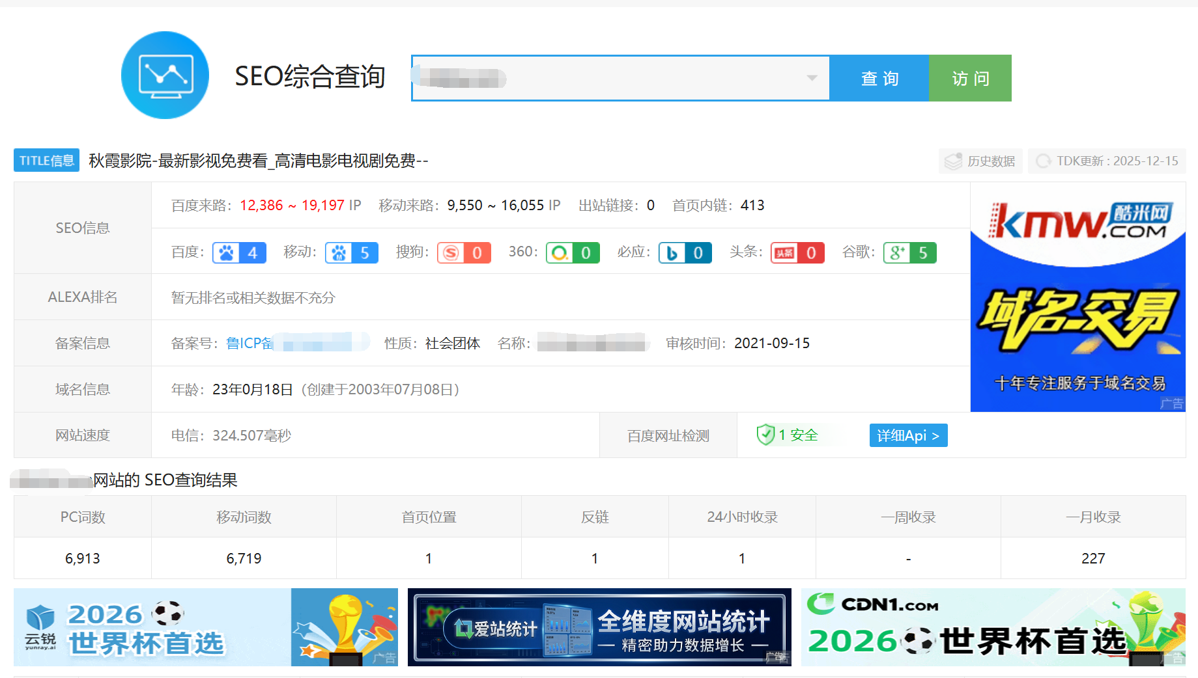Click the 360 weight icon
Image resolution: width=1198 pixels, height=678 pixels.
[560, 252]
